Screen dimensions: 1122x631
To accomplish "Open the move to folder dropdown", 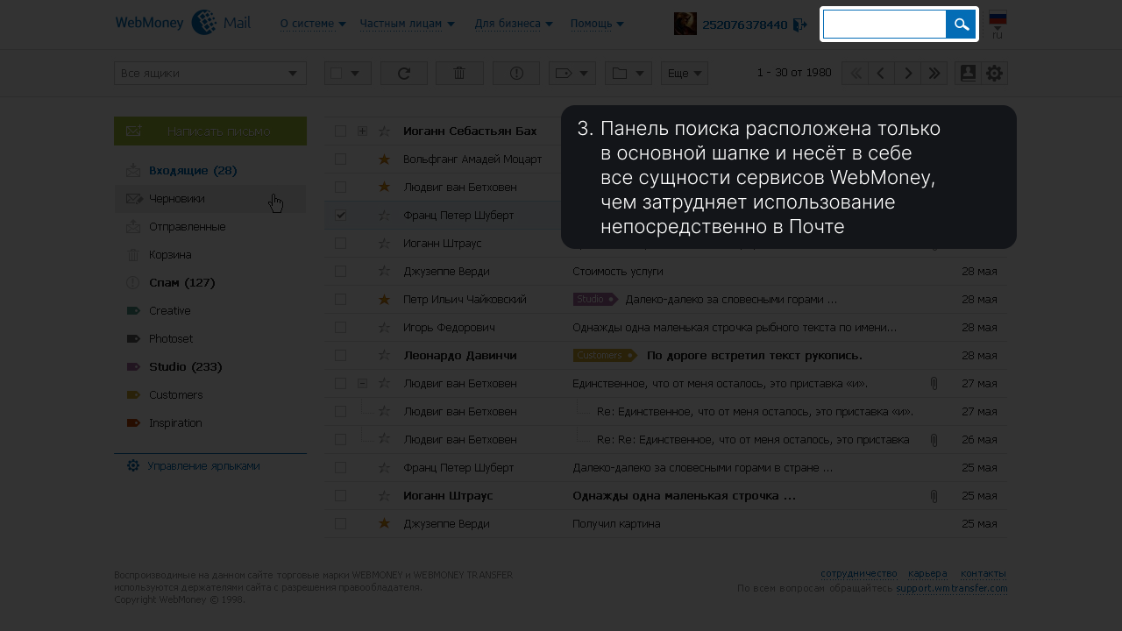I will tap(628, 74).
